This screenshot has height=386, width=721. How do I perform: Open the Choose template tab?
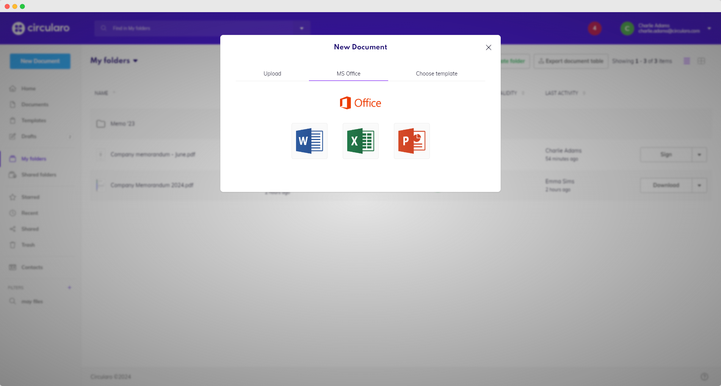click(437, 74)
